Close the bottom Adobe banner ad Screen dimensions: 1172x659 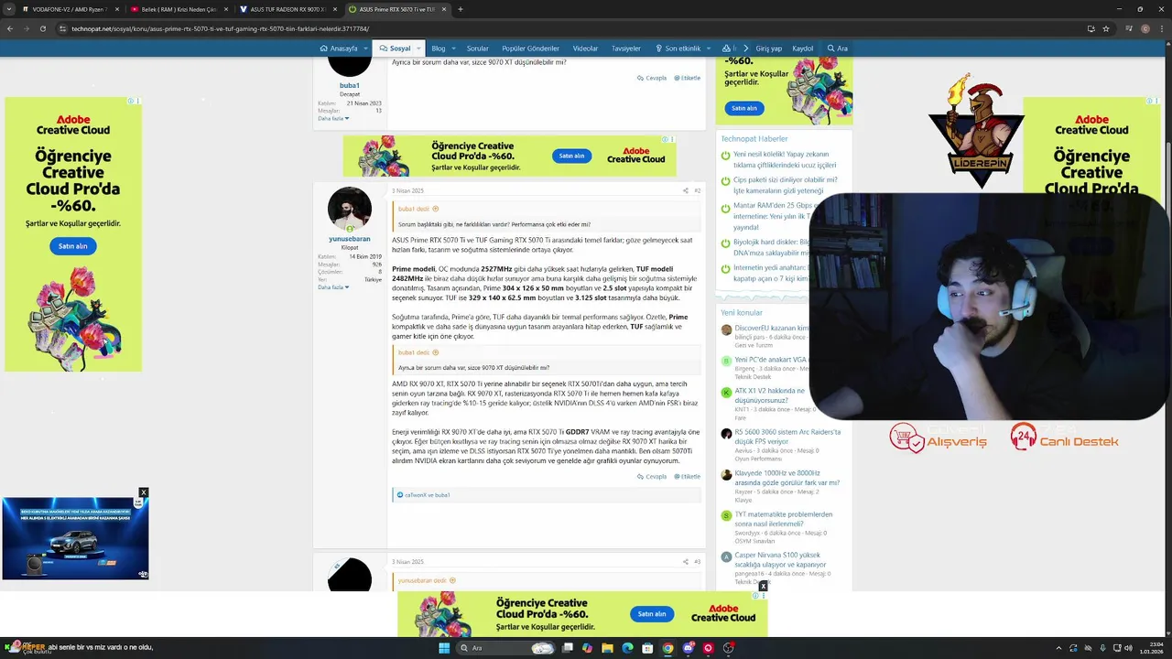(x=764, y=587)
